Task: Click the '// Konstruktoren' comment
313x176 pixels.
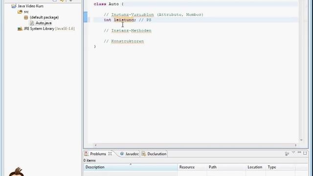Action: click(x=124, y=41)
